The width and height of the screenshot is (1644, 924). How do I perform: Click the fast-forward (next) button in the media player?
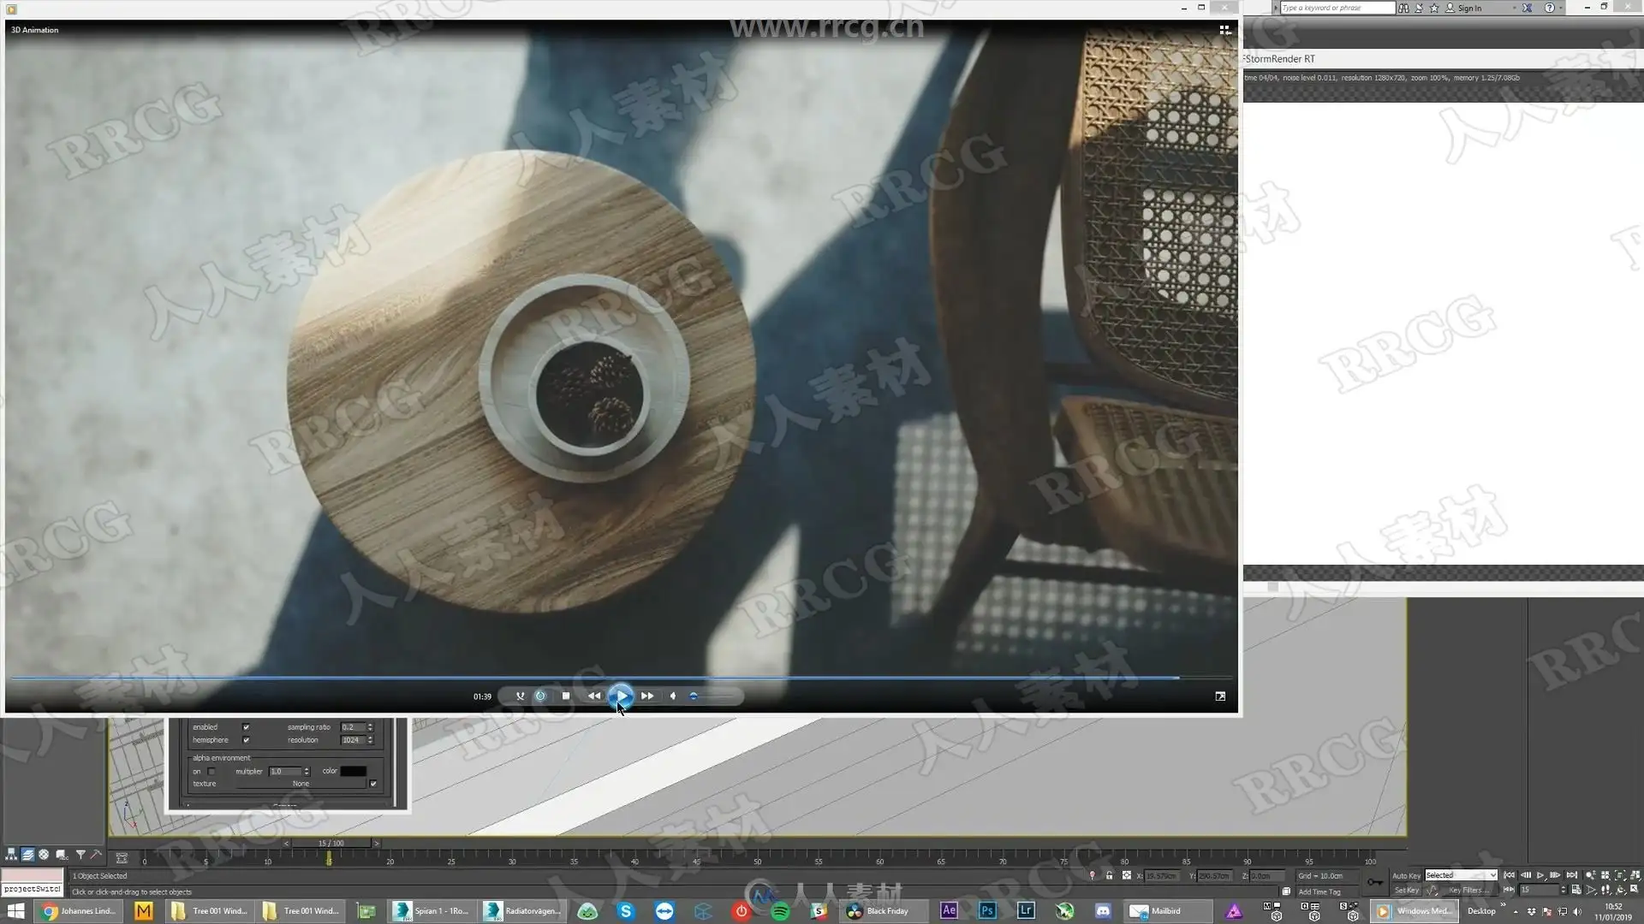[647, 696]
